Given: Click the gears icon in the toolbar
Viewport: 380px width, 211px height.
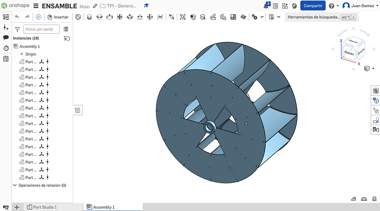Looking at the screenshot, I should tap(254, 17).
